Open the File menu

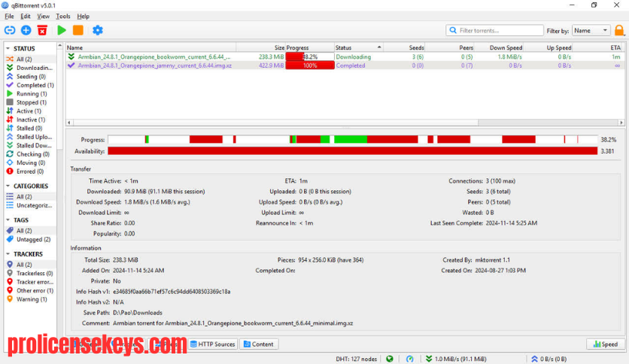9,16
